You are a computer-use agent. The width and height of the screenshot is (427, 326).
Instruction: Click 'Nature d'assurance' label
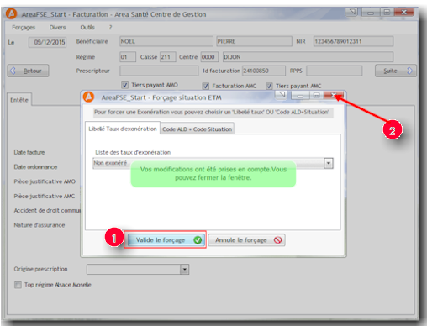(40, 225)
